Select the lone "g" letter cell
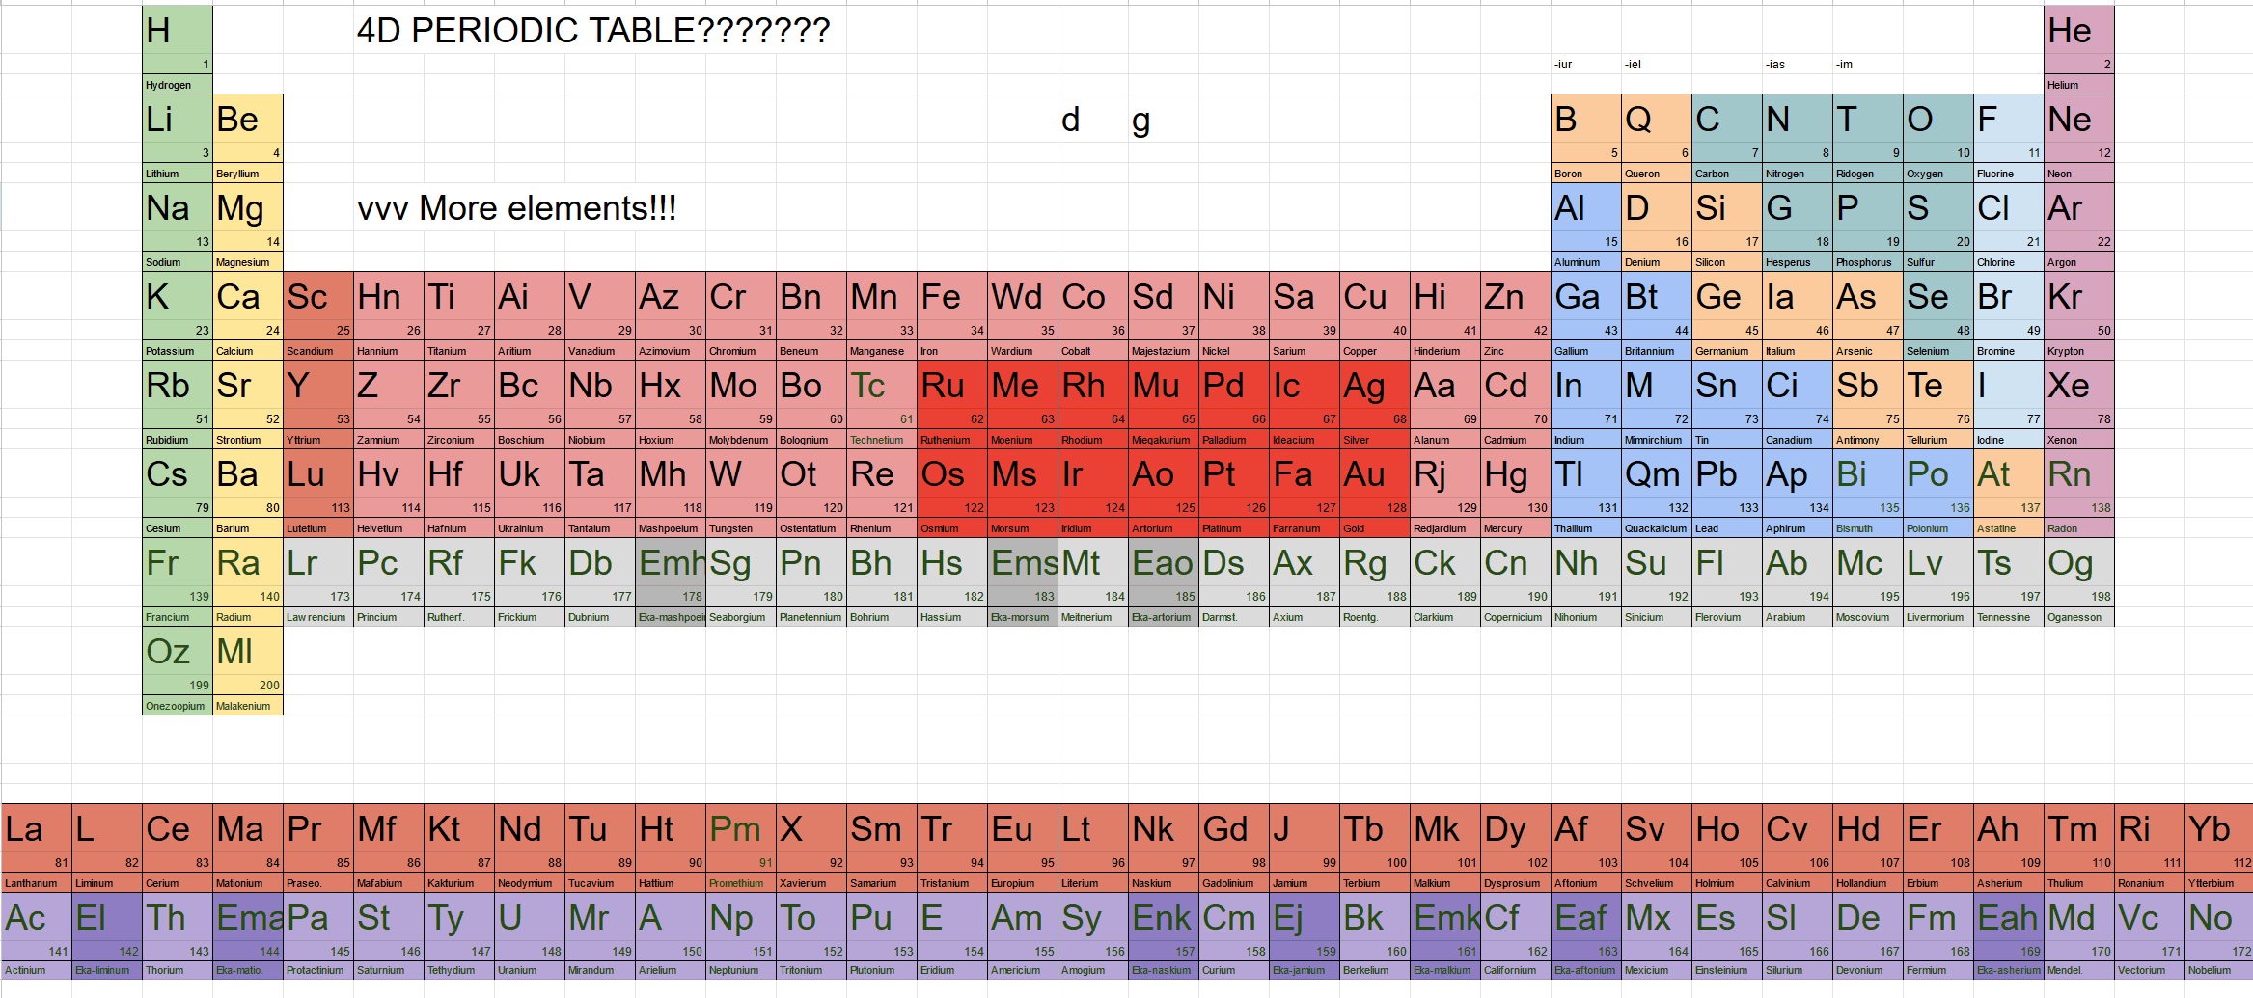The width and height of the screenshot is (2253, 998). click(x=1164, y=120)
